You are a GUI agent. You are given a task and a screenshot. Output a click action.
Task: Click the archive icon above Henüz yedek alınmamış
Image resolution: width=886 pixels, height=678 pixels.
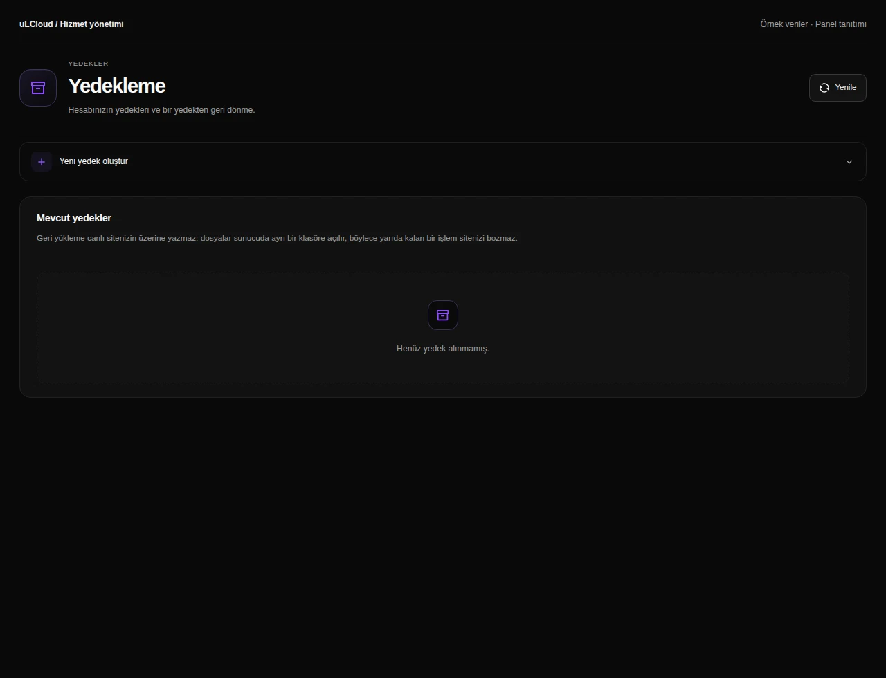point(443,315)
